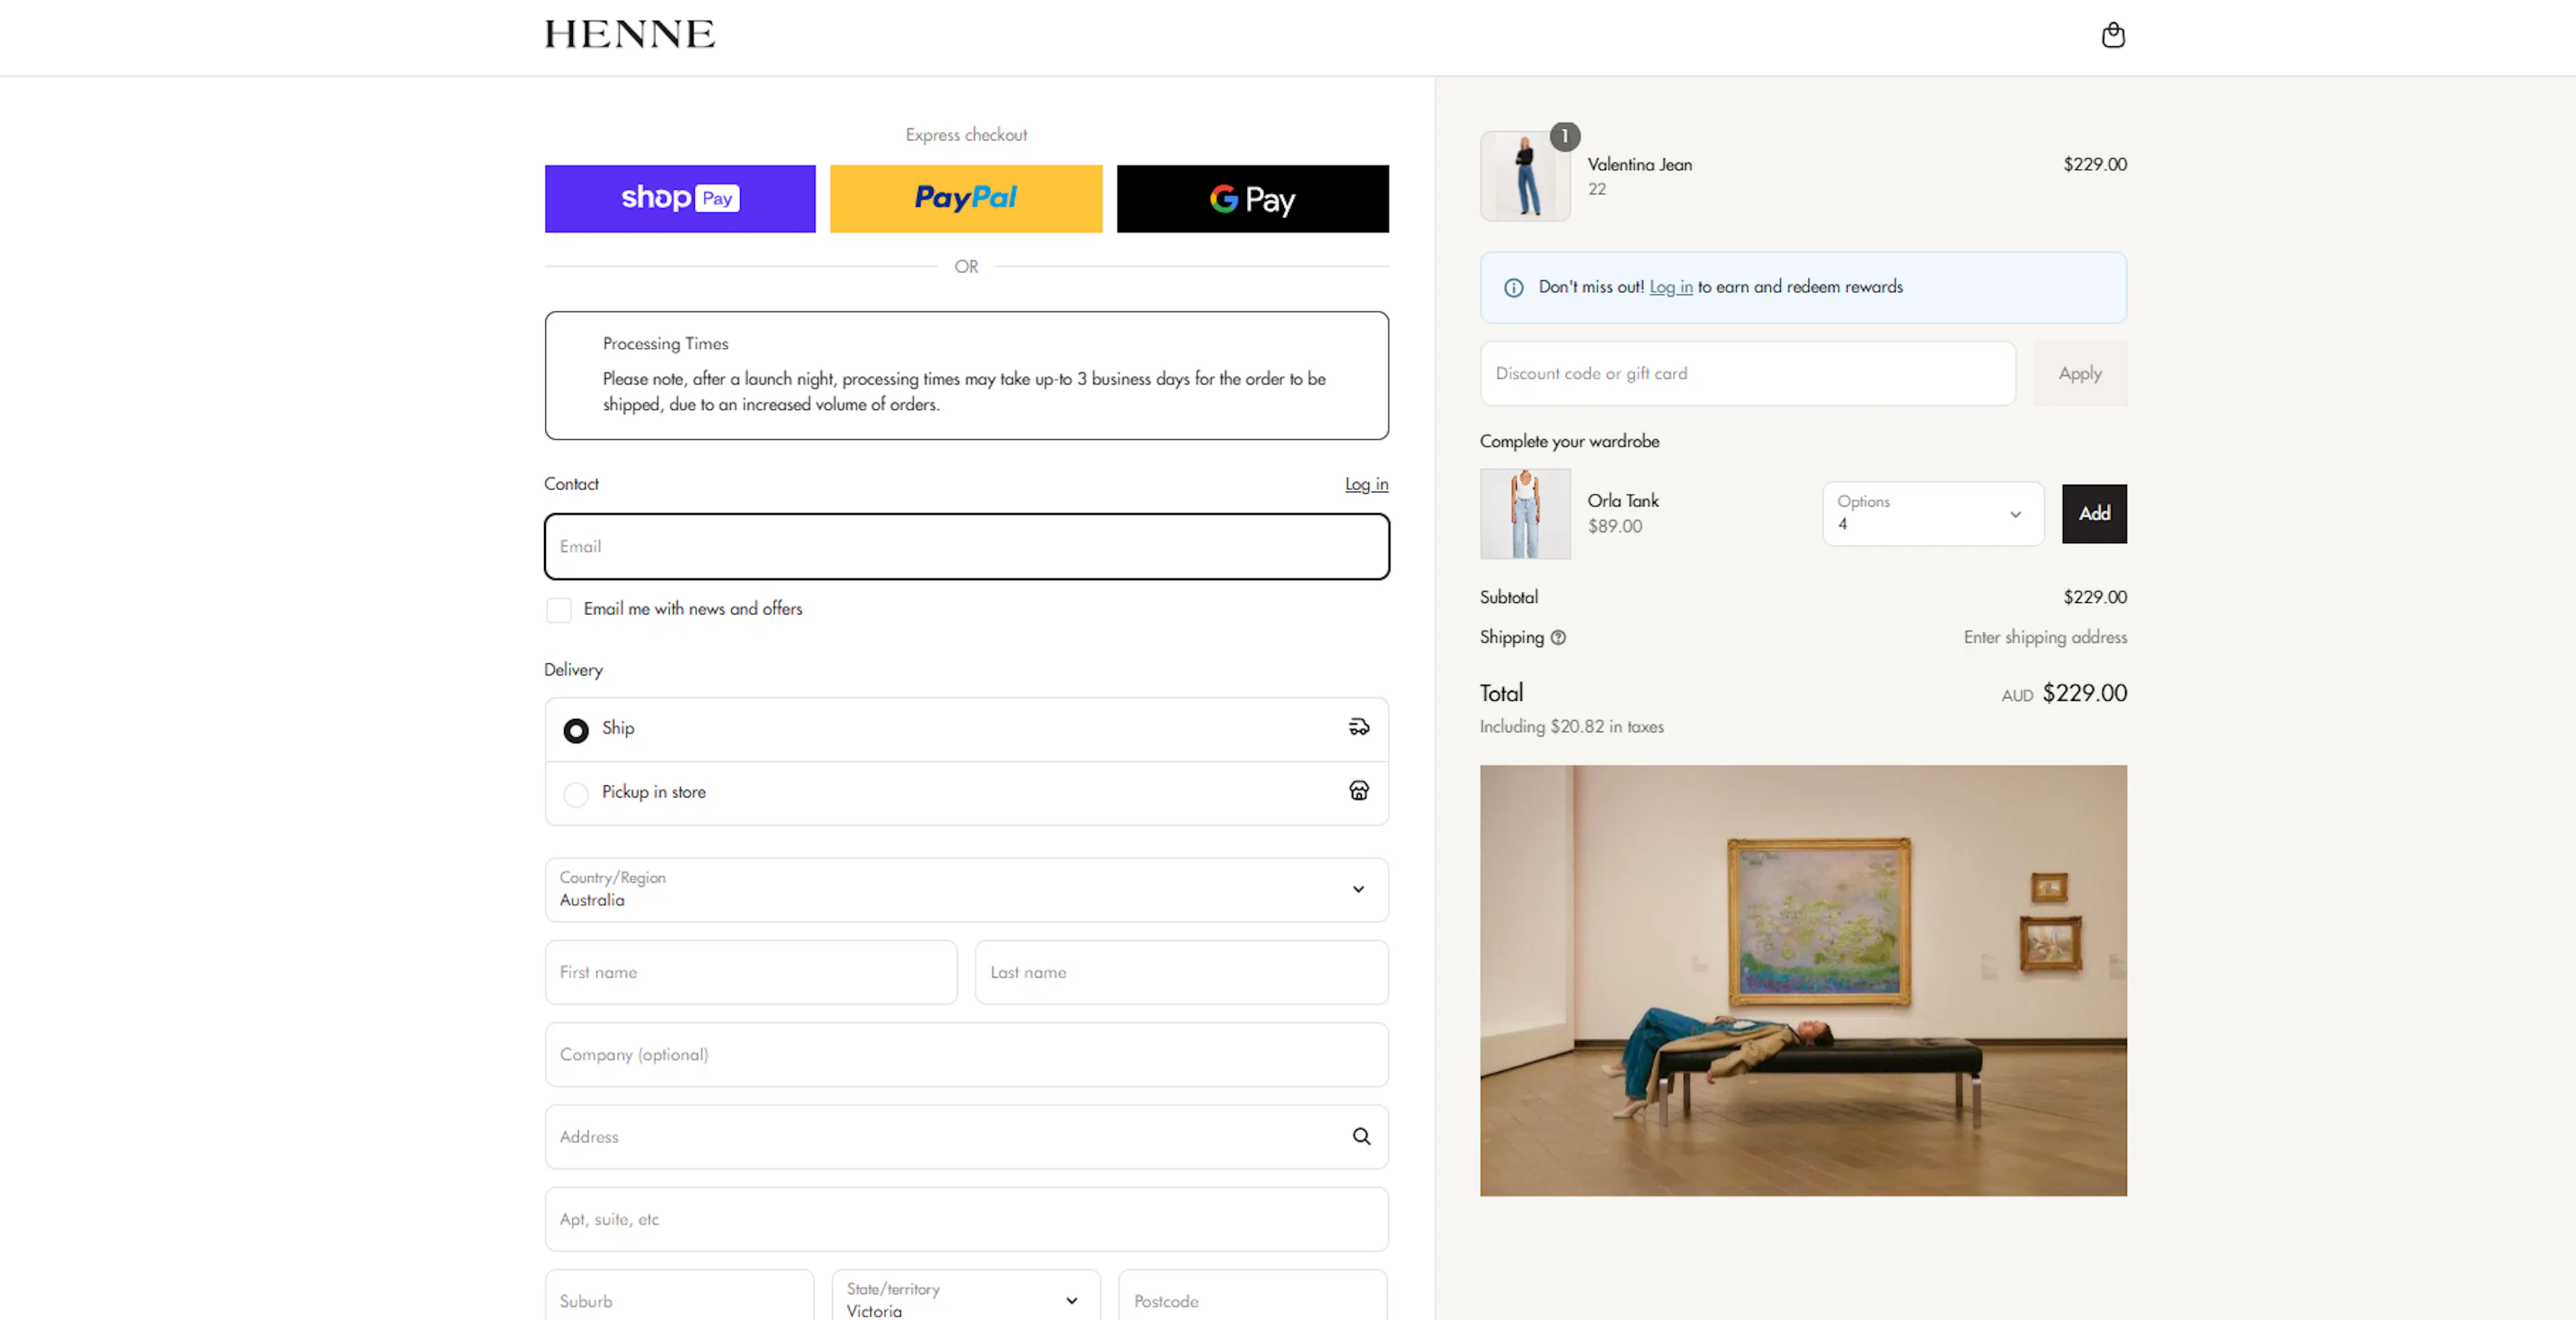Viewport: 2576px width, 1320px height.
Task: Click the Company (optional) field
Action: 966,1054
